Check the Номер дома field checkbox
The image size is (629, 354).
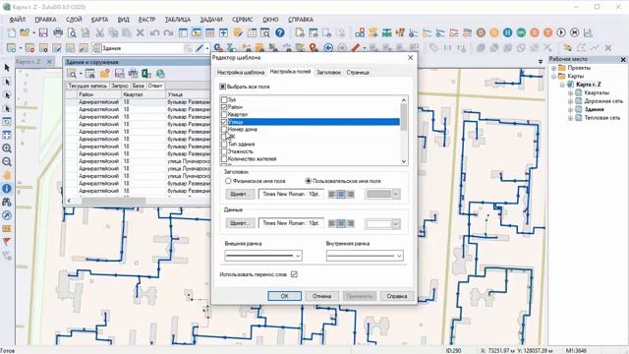pyautogui.click(x=224, y=129)
